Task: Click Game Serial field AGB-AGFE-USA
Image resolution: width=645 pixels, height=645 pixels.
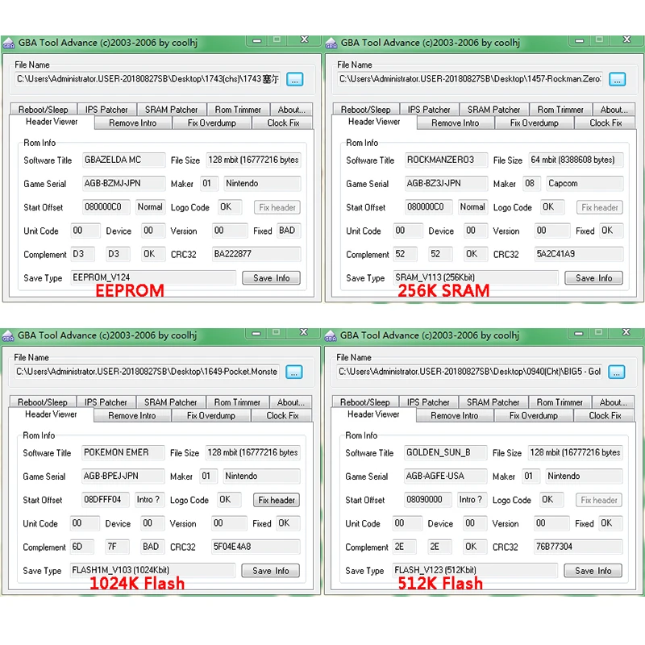Action: pos(446,476)
